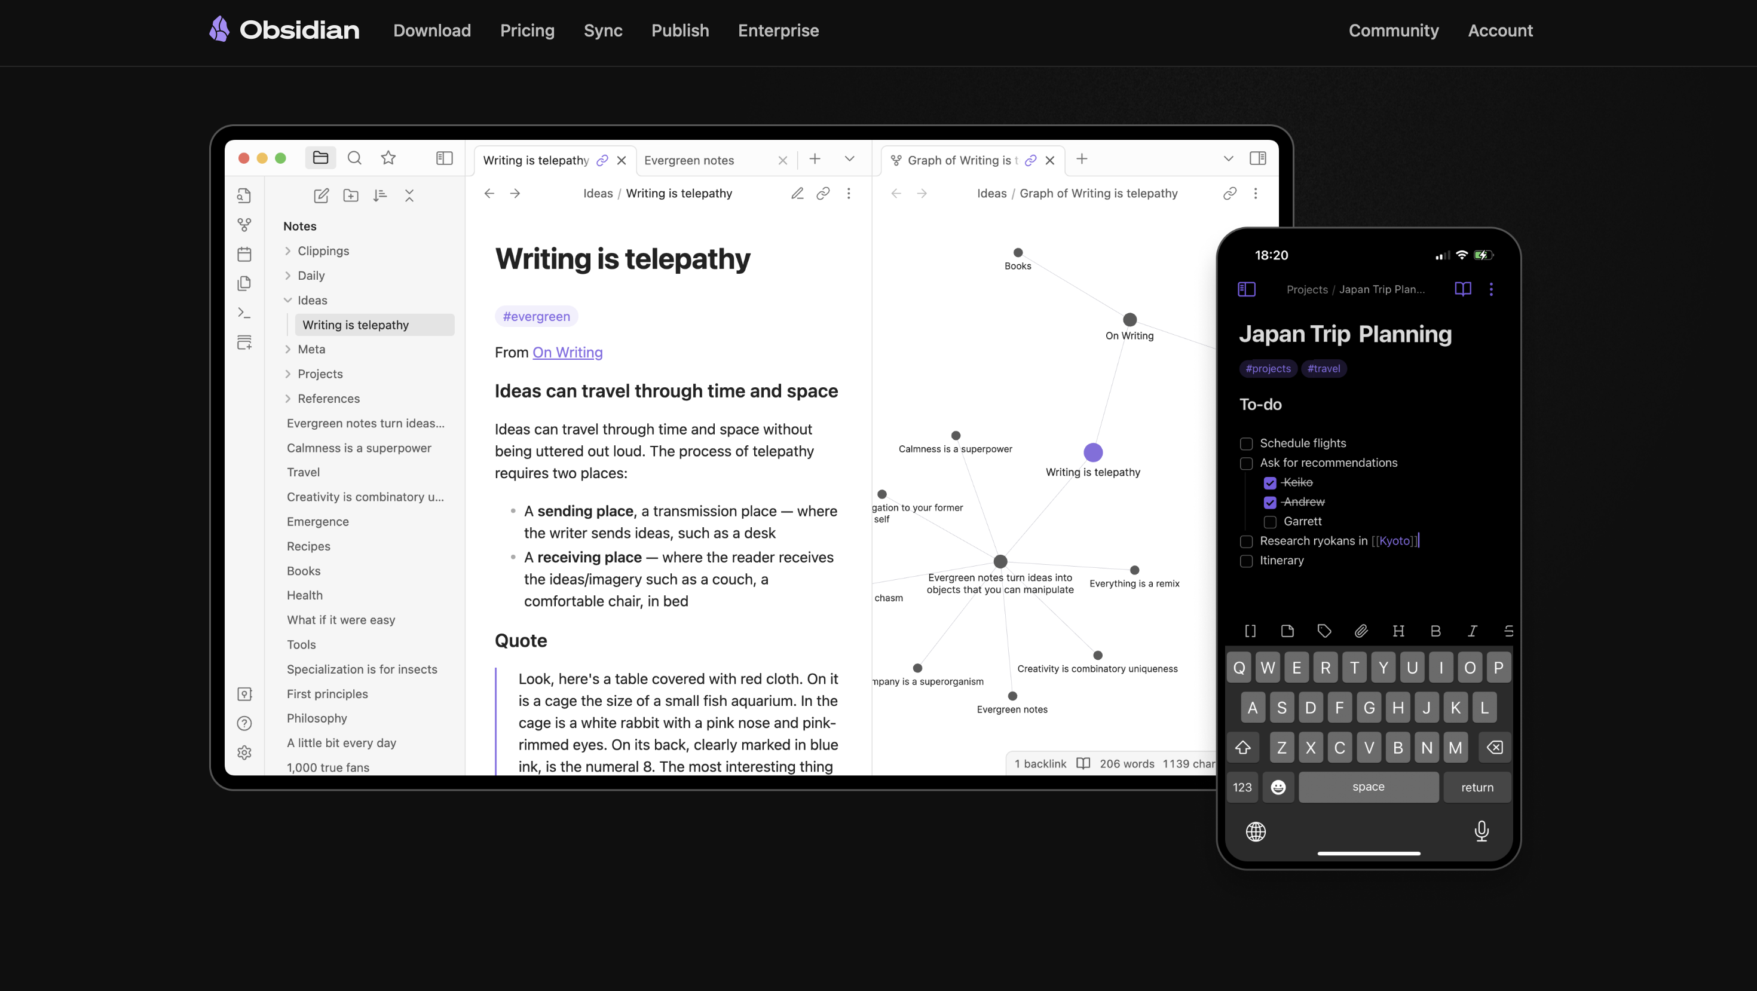This screenshot has width=1757, height=991.
Task: Uncheck the Keiko checkbox
Action: [1269, 483]
